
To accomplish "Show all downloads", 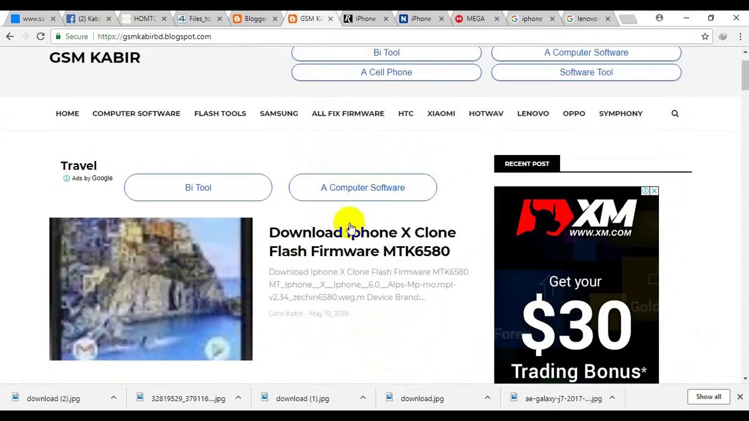I will (709, 397).
